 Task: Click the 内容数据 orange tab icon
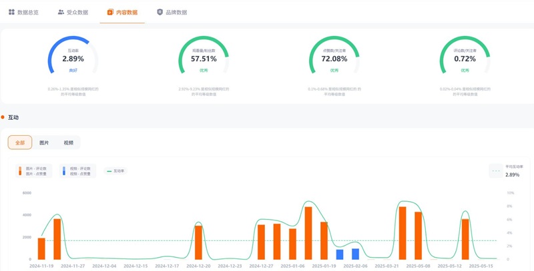[x=110, y=12]
